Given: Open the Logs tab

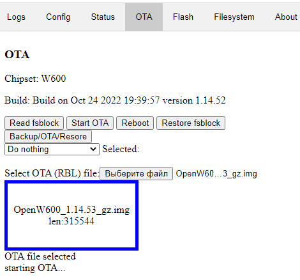Looking at the screenshot, I should click(x=16, y=17).
